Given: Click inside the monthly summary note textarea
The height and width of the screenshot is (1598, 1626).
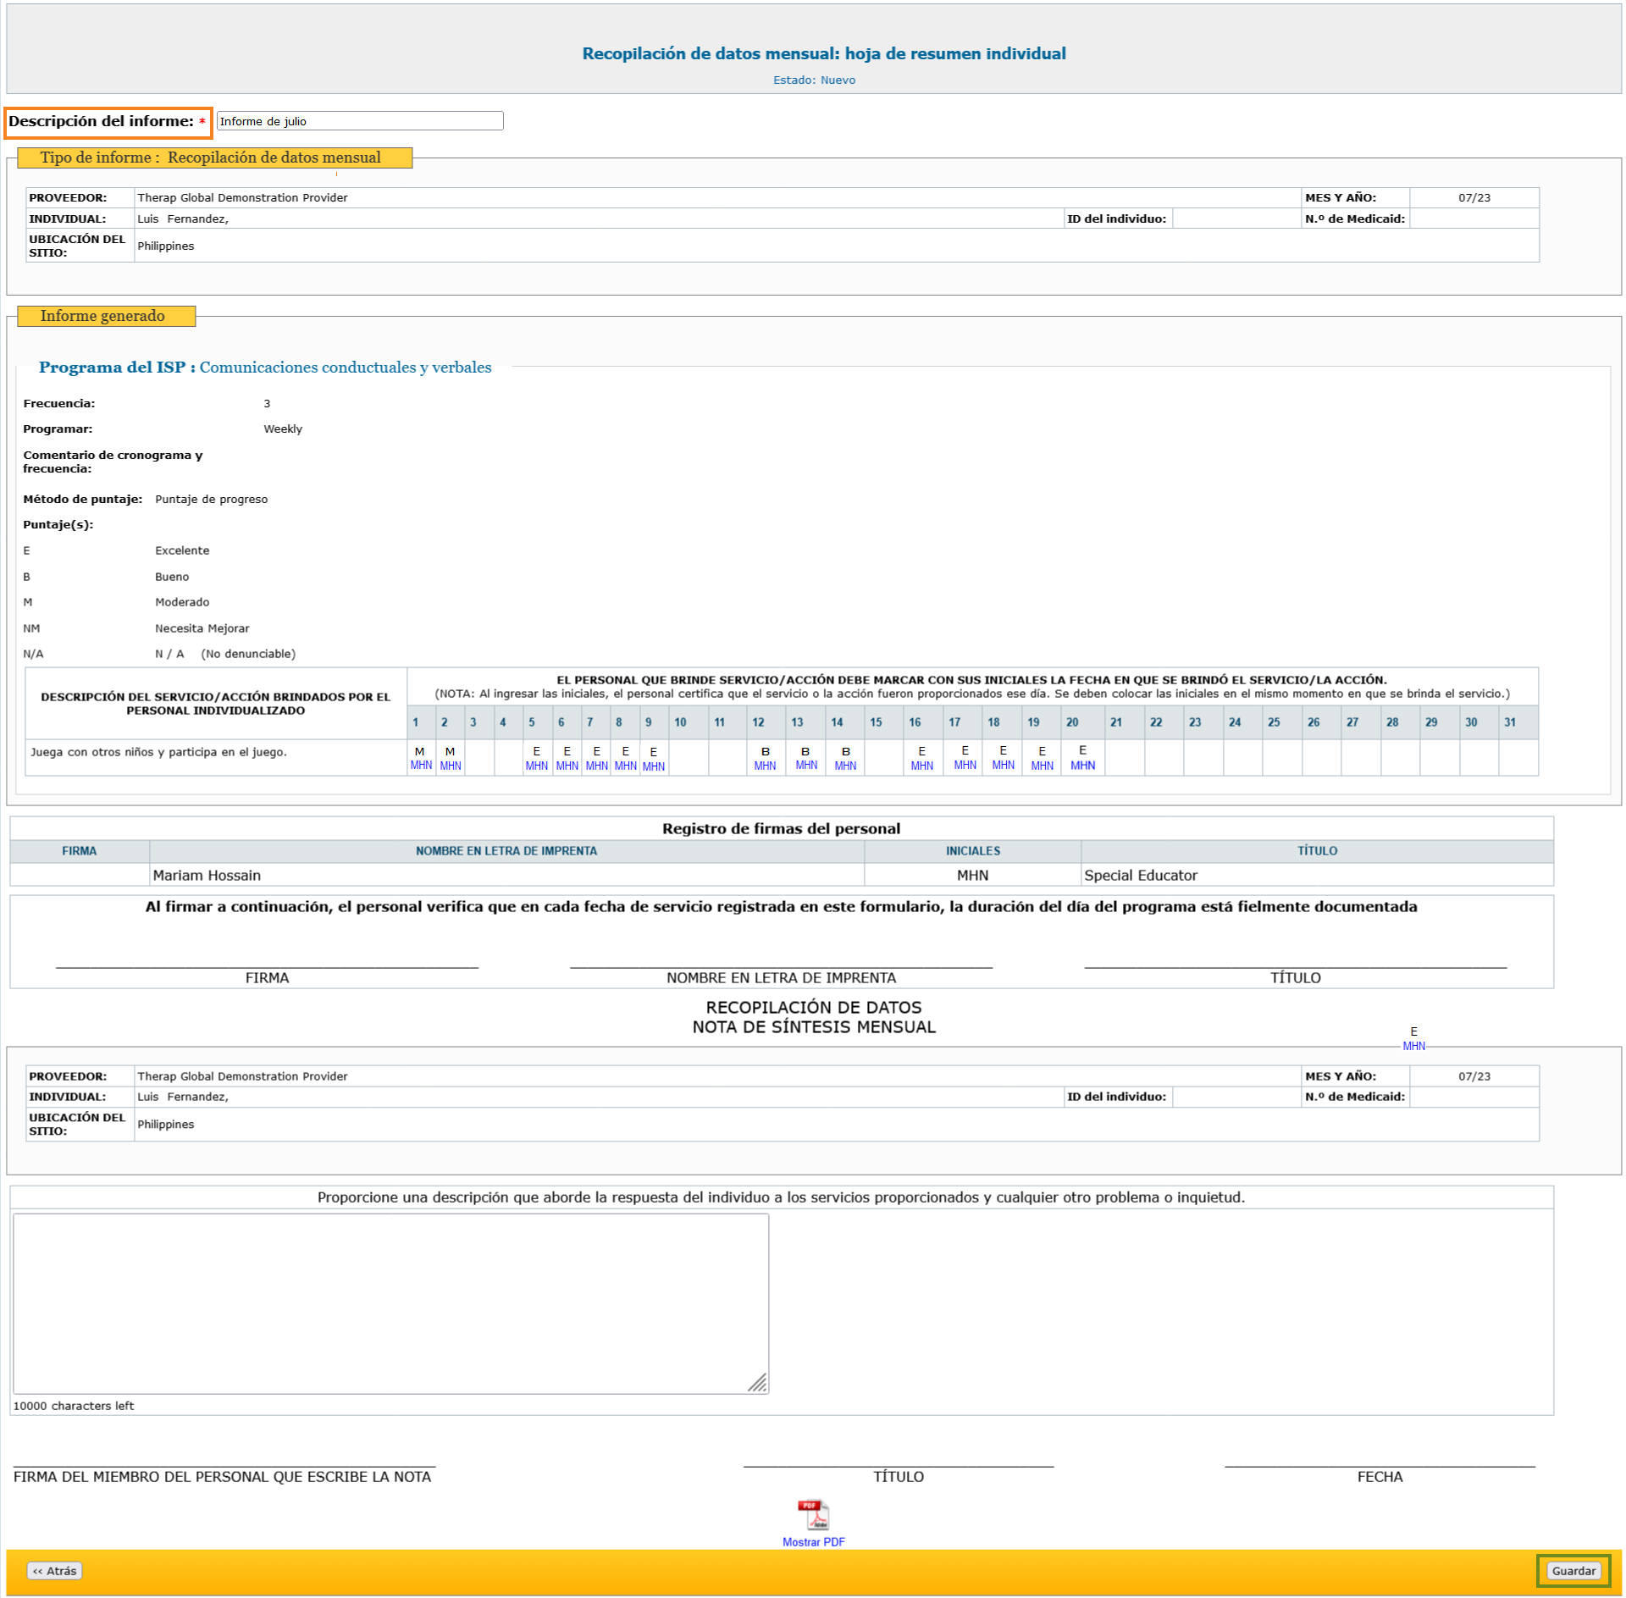Looking at the screenshot, I should tap(390, 1303).
